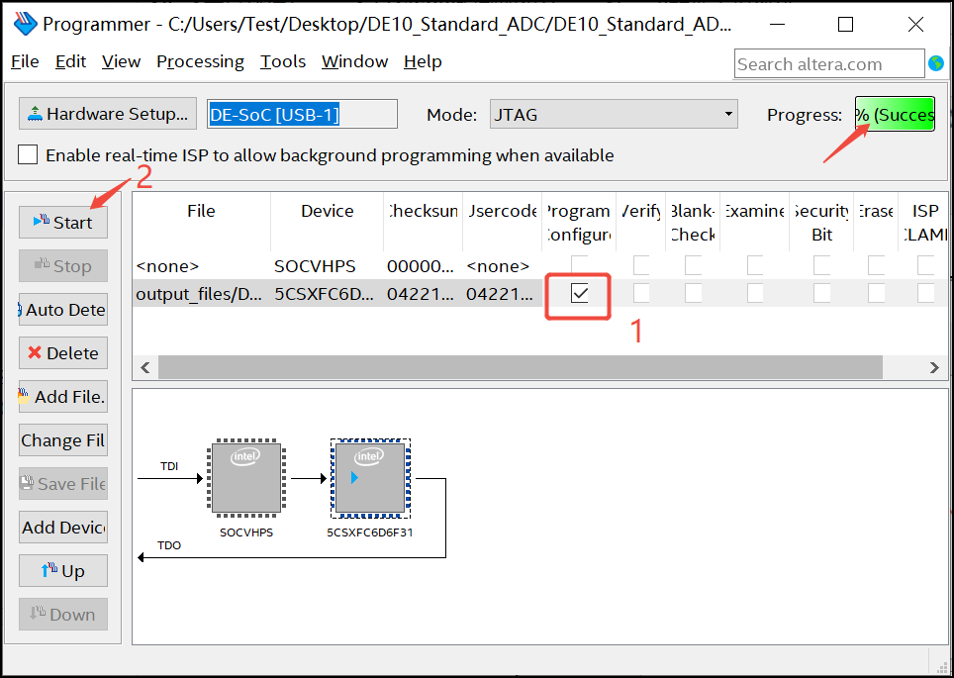The width and height of the screenshot is (954, 678).
Task: Click the horizontal scrollbar thumb of file table
Action: 521,367
